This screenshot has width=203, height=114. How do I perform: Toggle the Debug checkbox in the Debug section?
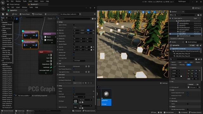coord(74,91)
